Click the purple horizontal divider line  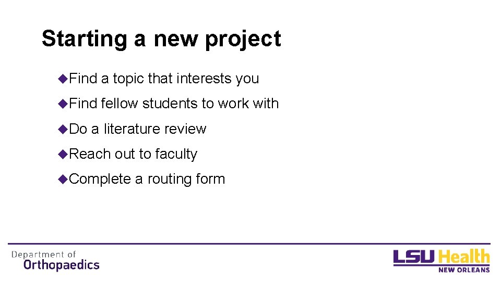(249, 244)
